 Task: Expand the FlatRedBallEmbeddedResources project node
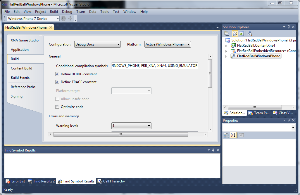(226, 51)
